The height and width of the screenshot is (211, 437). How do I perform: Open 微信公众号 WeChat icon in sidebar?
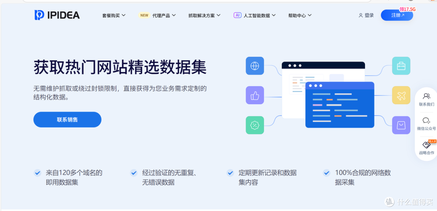[x=426, y=120]
